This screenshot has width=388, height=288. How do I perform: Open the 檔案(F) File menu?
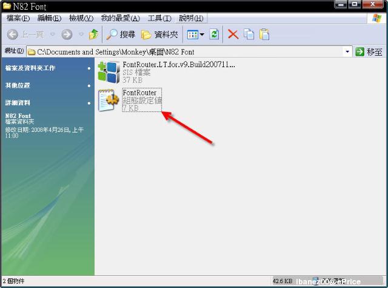click(x=18, y=18)
